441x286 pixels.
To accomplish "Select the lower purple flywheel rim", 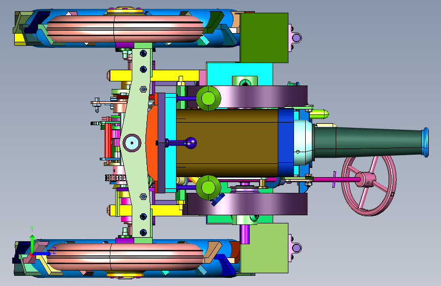I will pyautogui.click(x=245, y=204).
